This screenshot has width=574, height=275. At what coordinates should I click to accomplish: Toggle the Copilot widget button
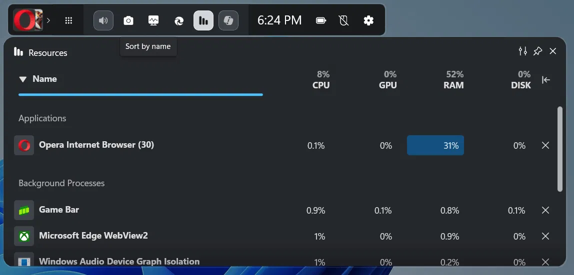tap(228, 20)
